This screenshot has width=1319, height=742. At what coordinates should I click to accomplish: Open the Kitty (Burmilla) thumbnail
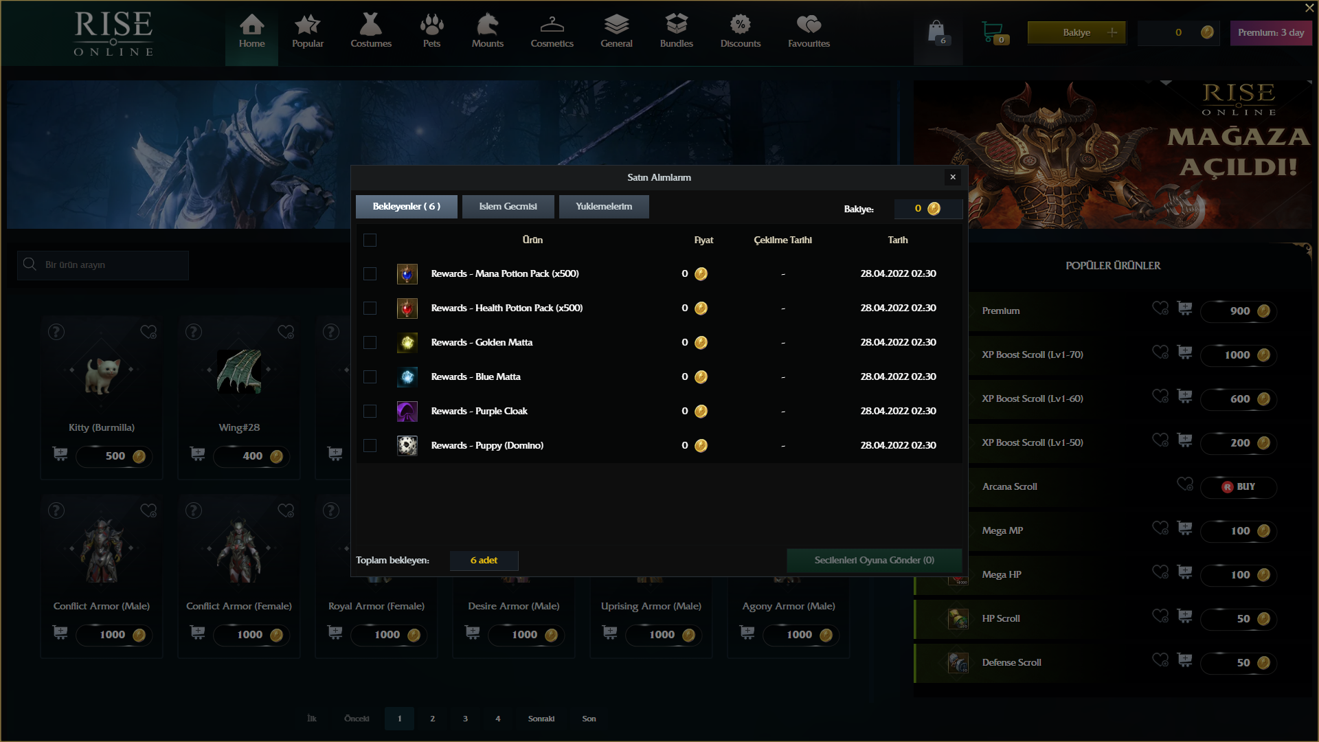click(102, 374)
